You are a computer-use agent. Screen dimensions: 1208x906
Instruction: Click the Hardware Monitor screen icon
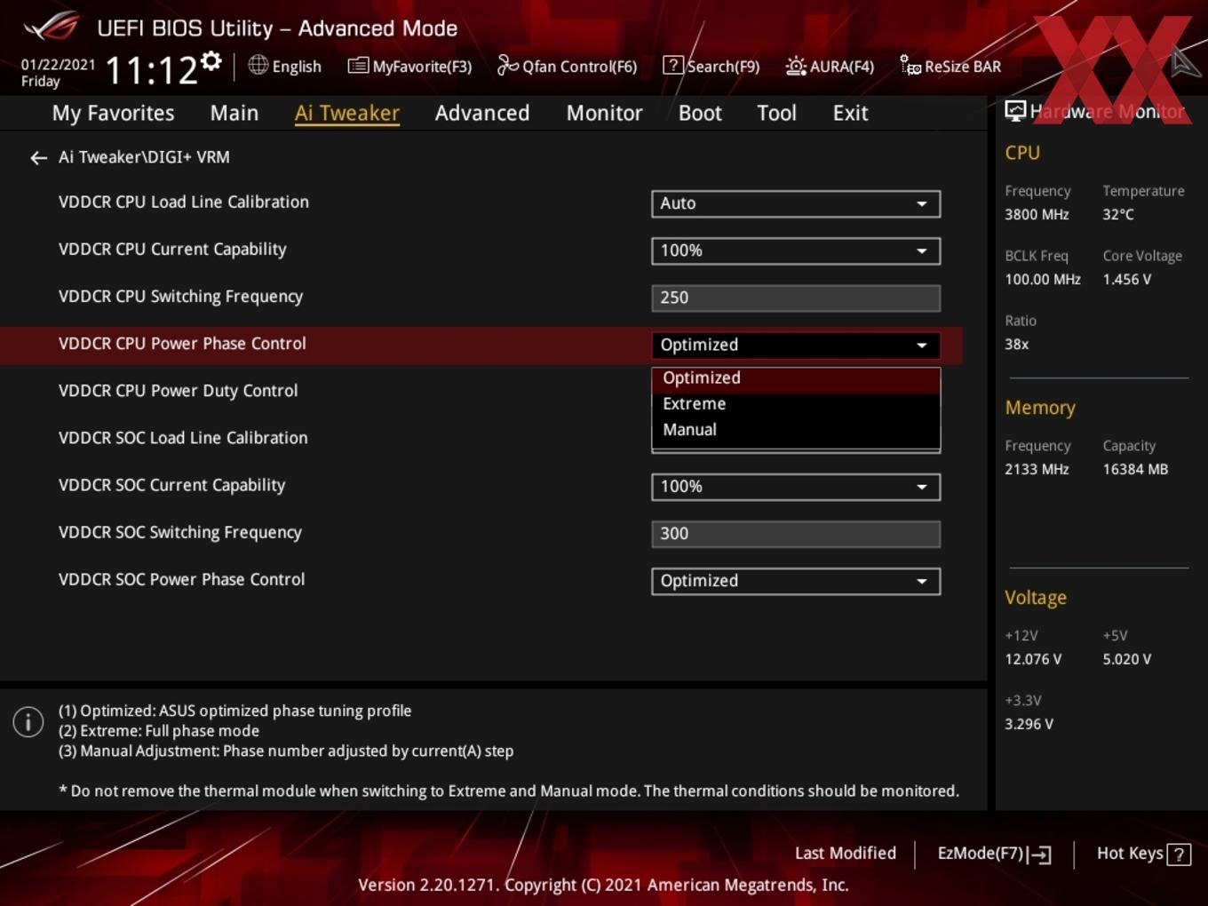coord(1015,110)
